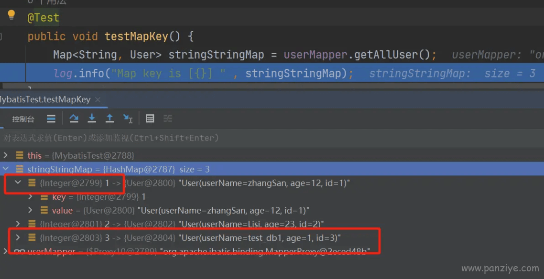Click the Trace Current Stream Chain icon
The height and width of the screenshot is (279, 544).
(168, 119)
